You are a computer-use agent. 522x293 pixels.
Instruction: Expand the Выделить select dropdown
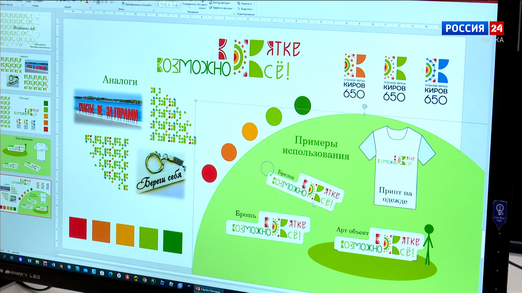247,9
